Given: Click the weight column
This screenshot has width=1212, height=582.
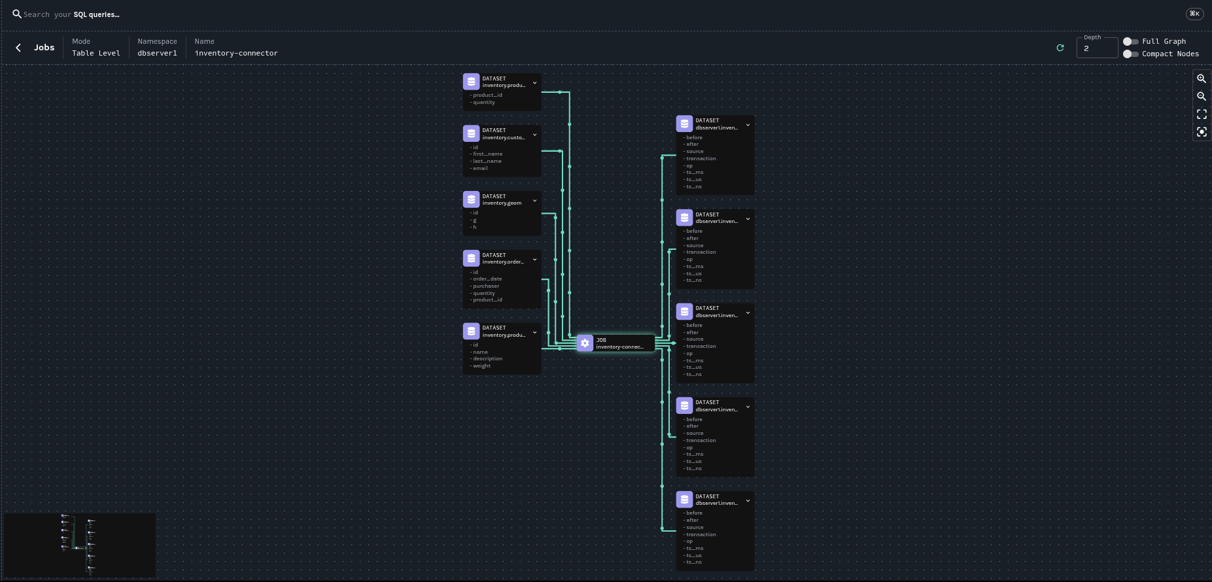Looking at the screenshot, I should click(481, 366).
